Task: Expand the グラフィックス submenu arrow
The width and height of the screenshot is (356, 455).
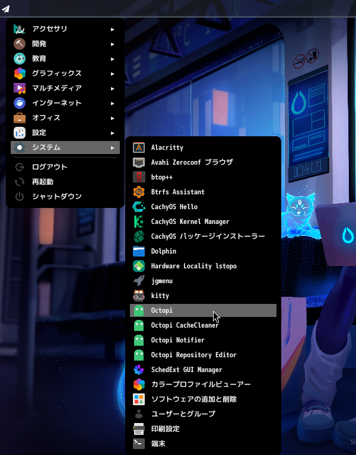Action: (113, 73)
